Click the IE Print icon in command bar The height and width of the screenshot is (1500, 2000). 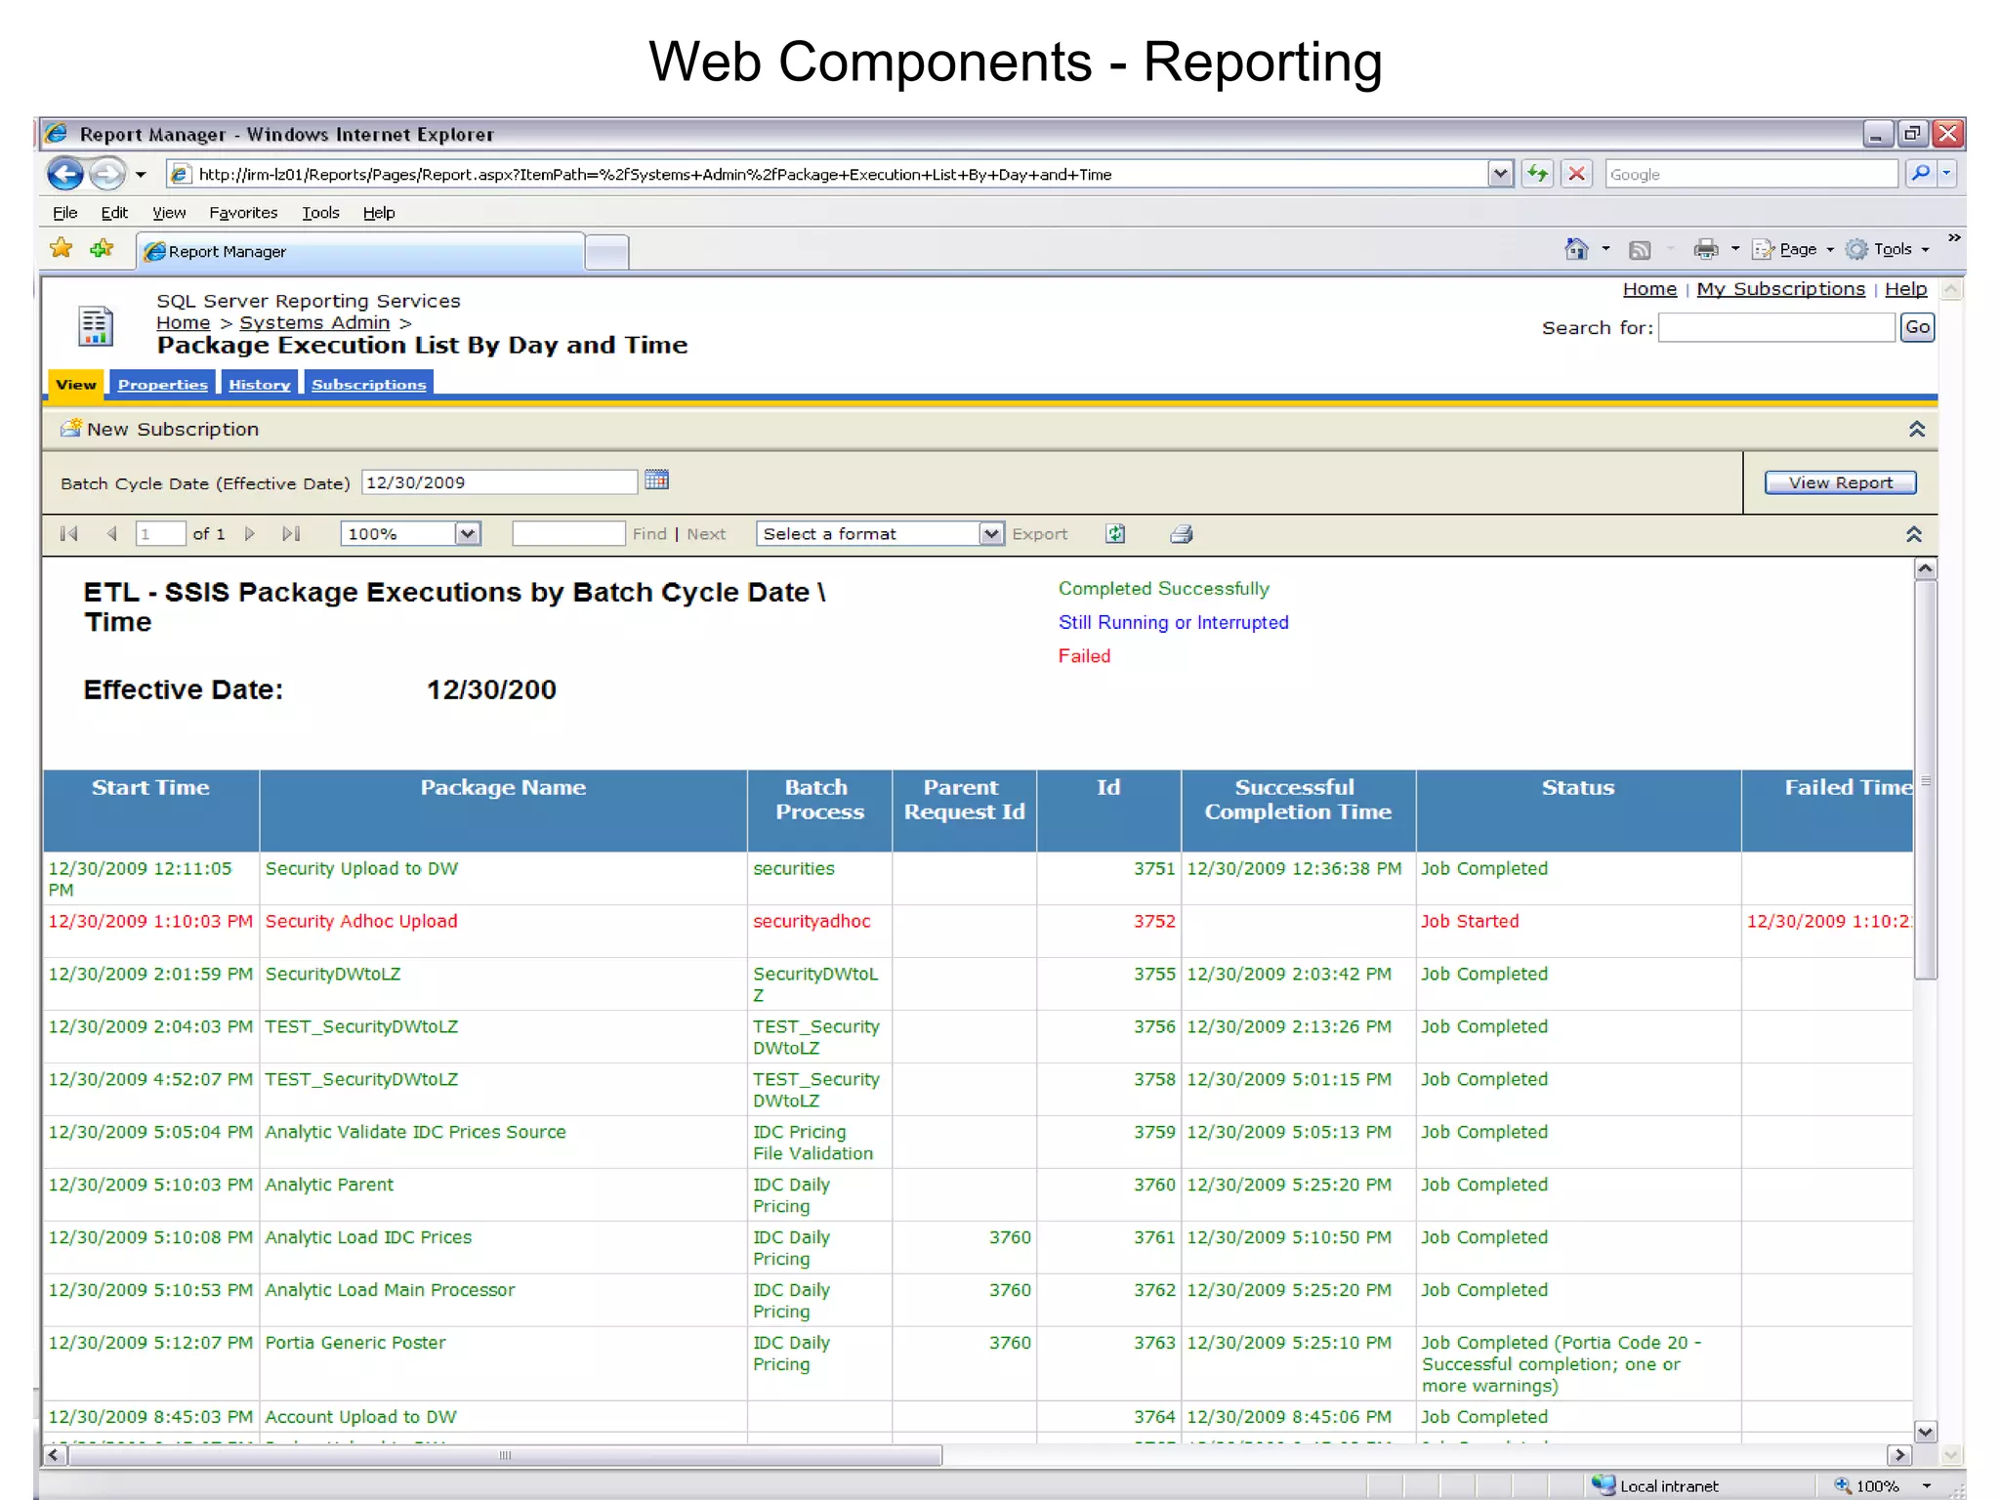(1705, 249)
